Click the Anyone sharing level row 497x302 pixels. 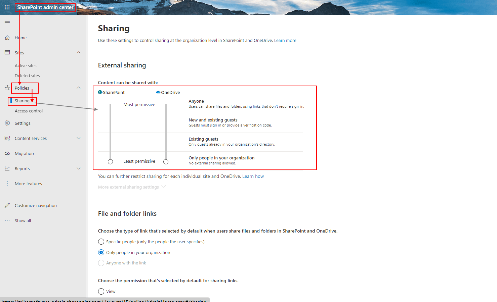pos(246,104)
